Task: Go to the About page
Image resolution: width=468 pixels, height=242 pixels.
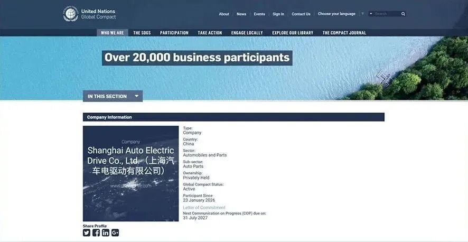Action: click(x=224, y=14)
